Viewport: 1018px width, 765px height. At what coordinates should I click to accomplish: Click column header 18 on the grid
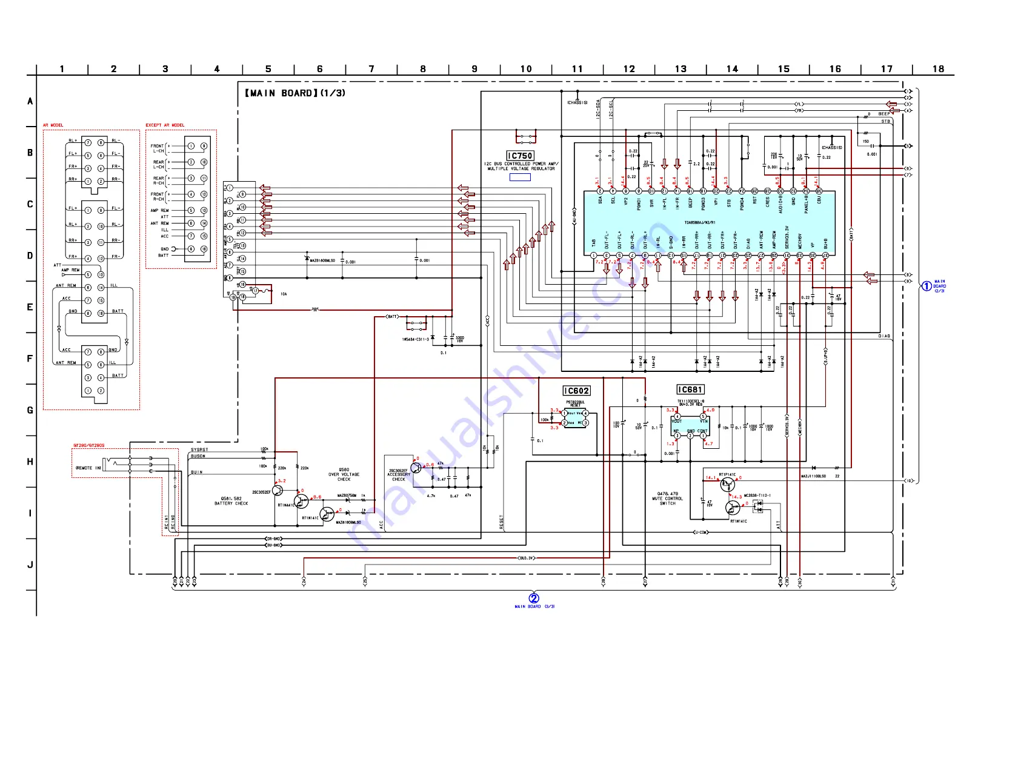click(939, 69)
